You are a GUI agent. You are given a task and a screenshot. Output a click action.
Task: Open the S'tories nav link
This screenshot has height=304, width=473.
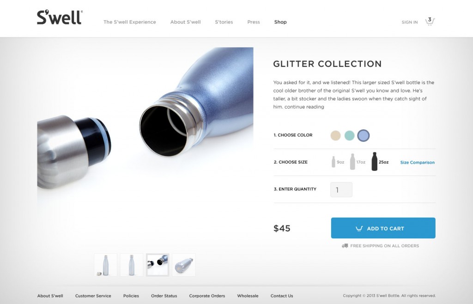tap(224, 22)
